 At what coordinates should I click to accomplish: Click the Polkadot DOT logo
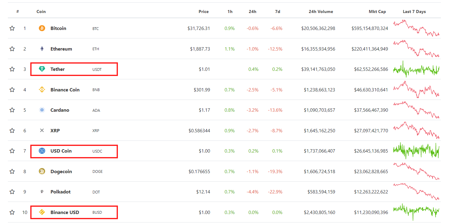click(42, 192)
